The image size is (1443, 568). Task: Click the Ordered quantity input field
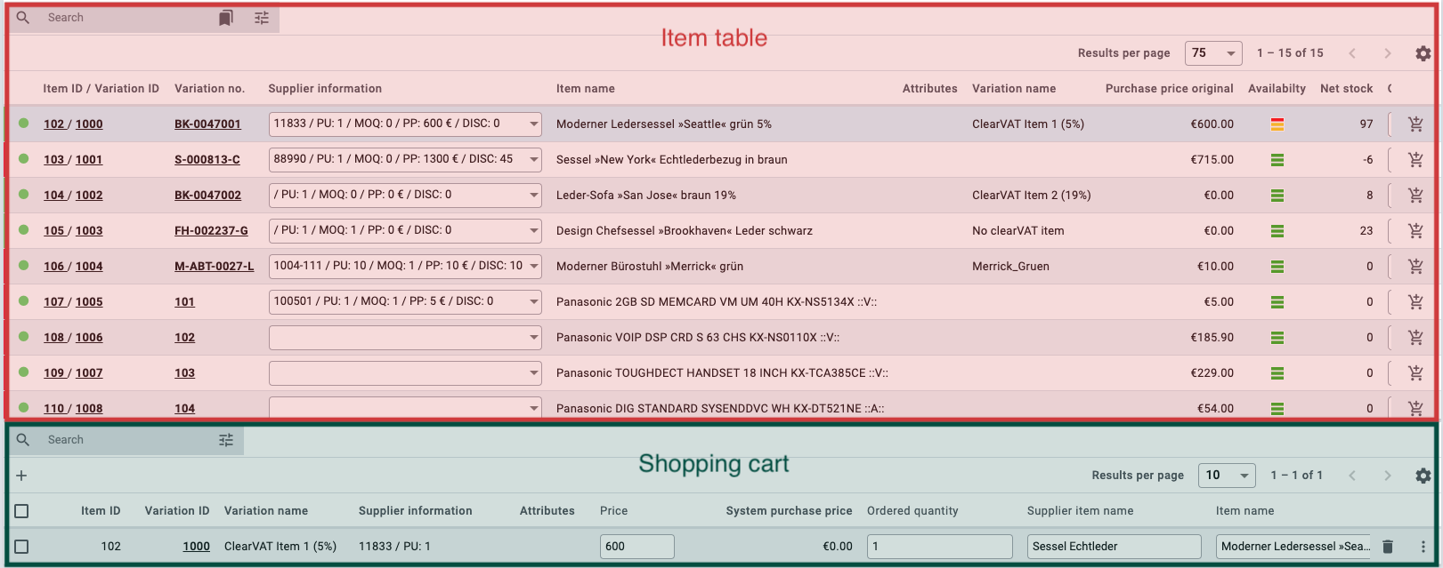point(939,547)
